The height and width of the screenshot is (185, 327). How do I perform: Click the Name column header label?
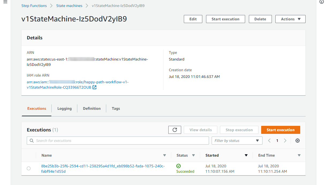47,155
